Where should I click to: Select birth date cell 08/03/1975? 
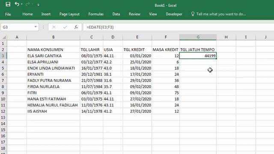point(91,56)
